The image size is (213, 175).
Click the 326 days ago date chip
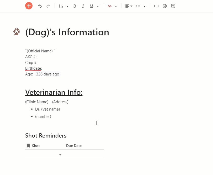(47, 74)
